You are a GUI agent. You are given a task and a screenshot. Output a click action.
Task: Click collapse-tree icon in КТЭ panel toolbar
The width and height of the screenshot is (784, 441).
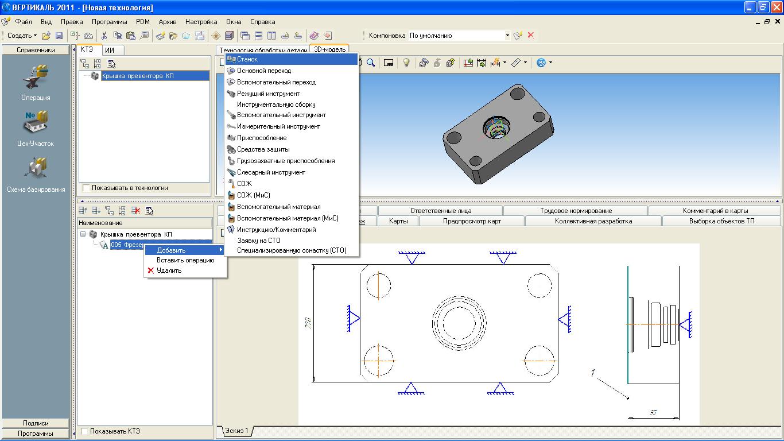tap(85, 64)
